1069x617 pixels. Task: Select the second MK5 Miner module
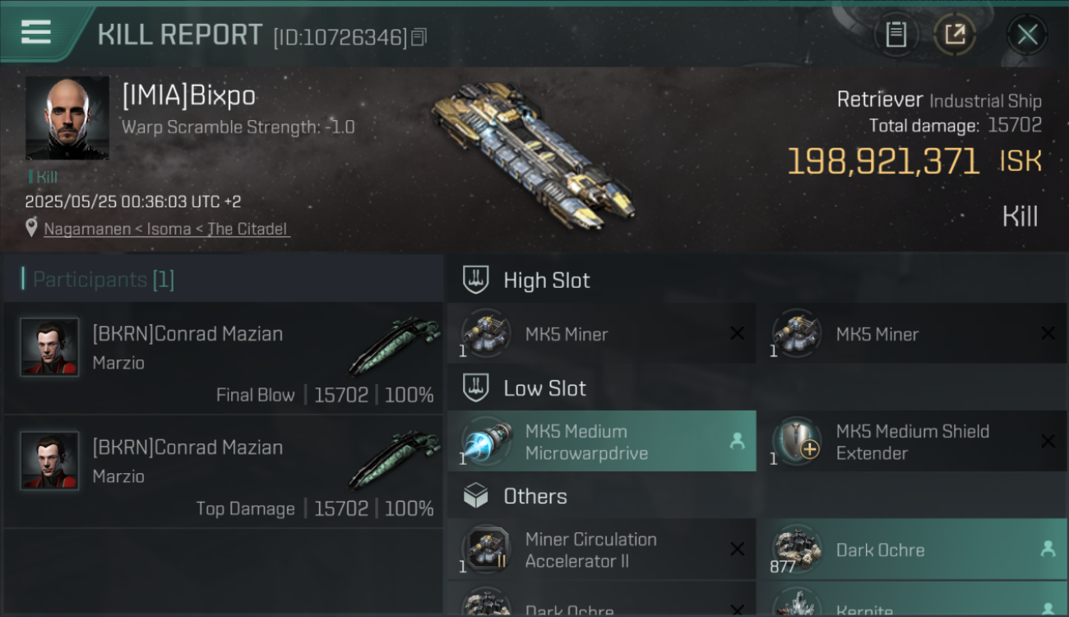pyautogui.click(x=913, y=333)
